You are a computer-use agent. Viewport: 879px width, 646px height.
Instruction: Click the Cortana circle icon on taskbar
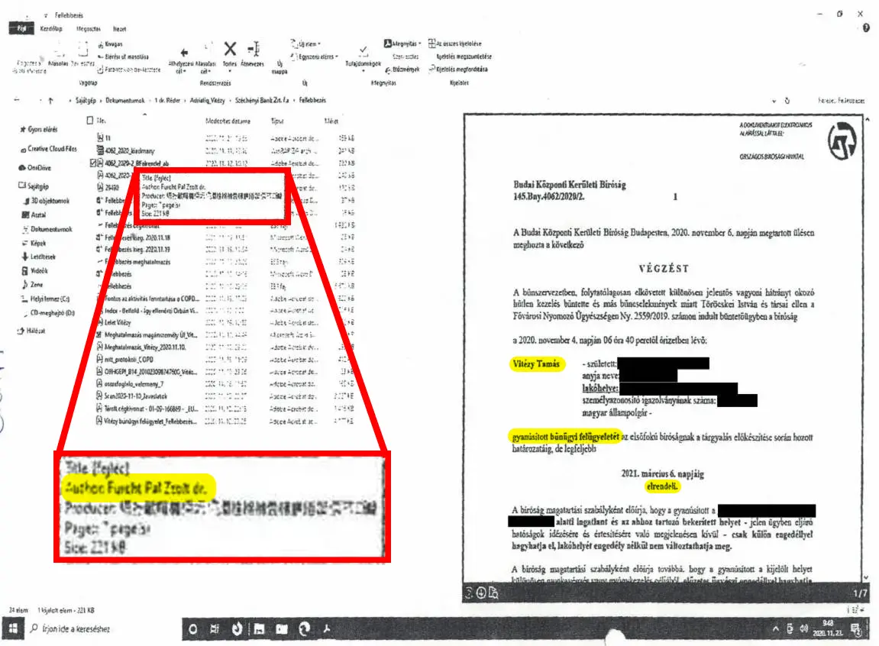coord(193,629)
